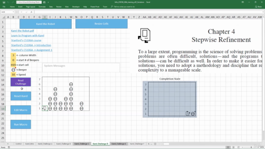Click the large Karel robot picture near Chapter 4
The height and width of the screenshot is (149, 265).
pyautogui.click(x=145, y=36)
